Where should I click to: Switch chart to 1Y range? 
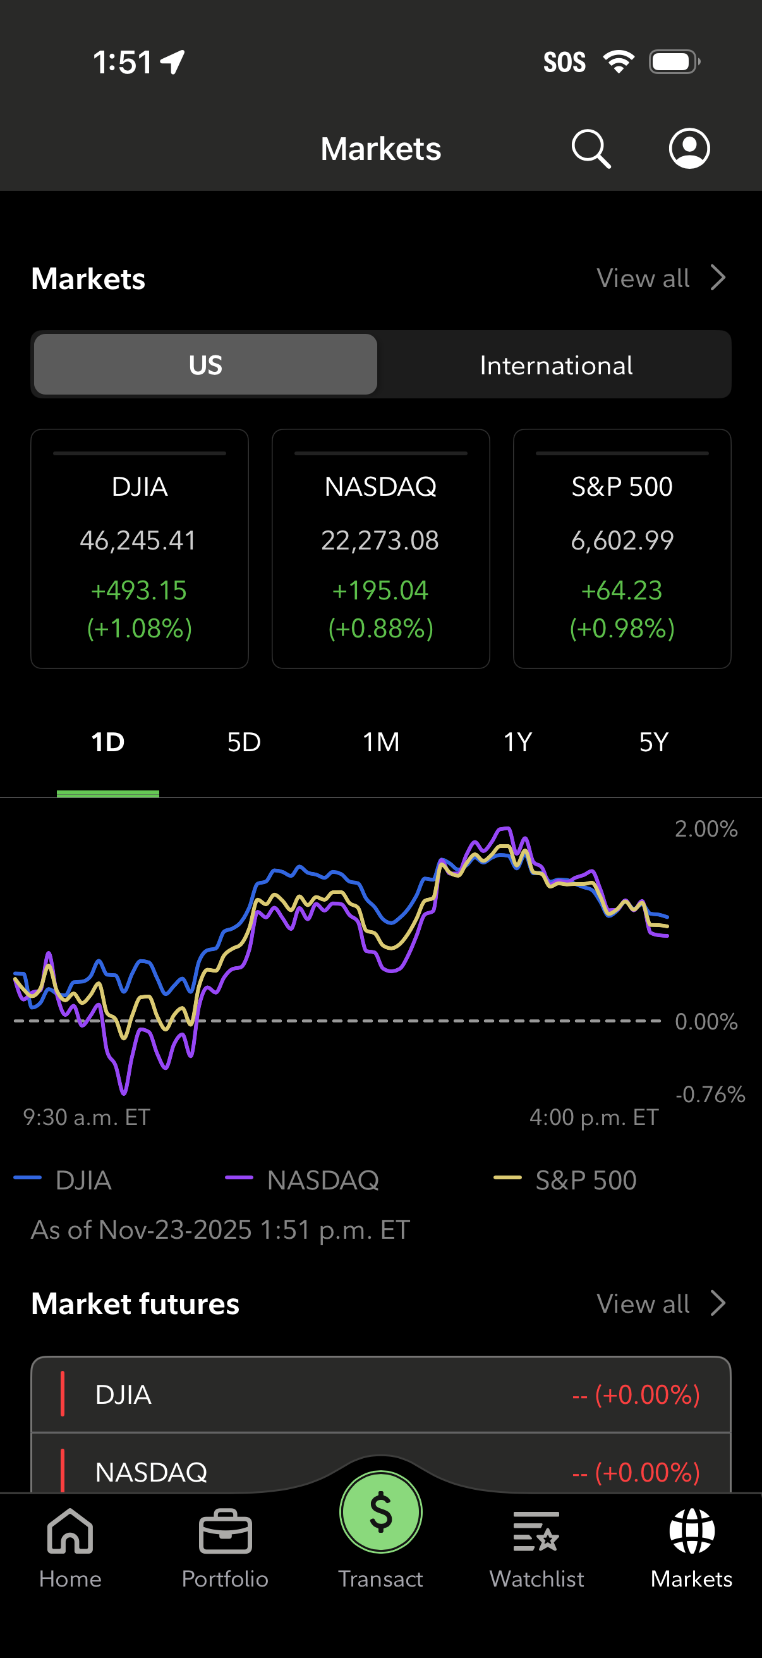(517, 742)
